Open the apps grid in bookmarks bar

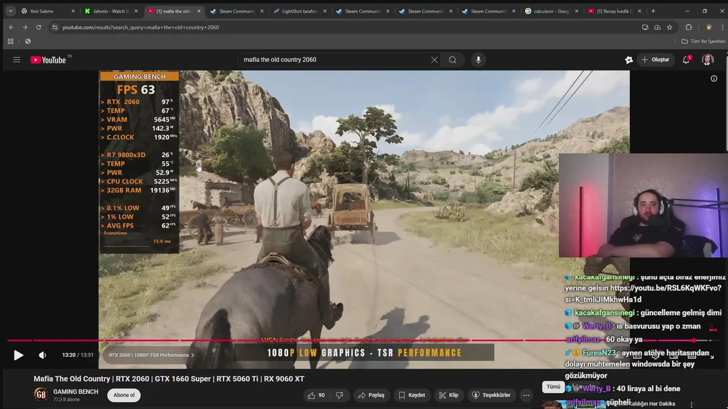pyautogui.click(x=10, y=41)
